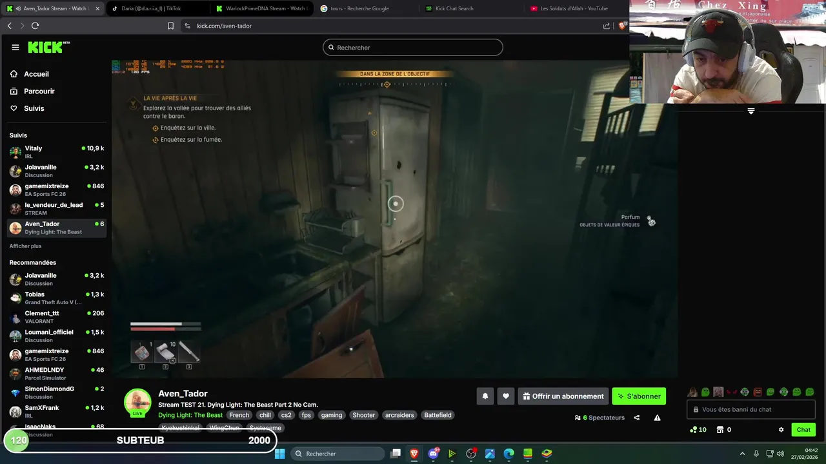Open the site settings icon in address bar
The image size is (826, 464).
[187, 26]
